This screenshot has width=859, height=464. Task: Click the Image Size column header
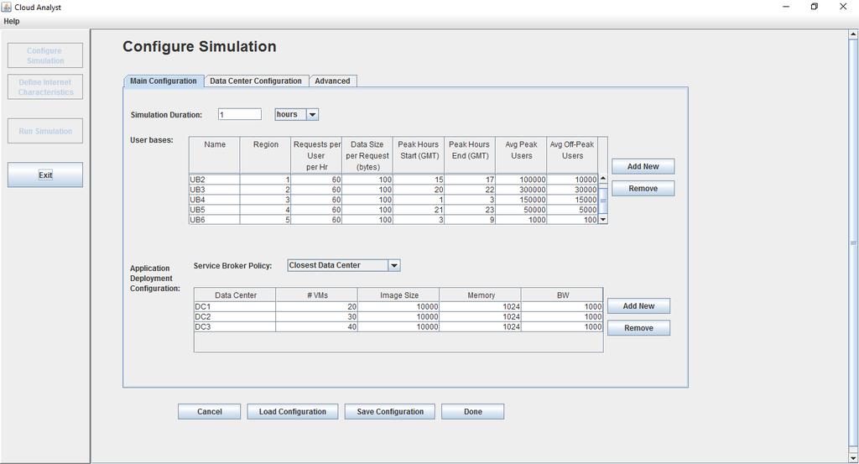click(398, 295)
